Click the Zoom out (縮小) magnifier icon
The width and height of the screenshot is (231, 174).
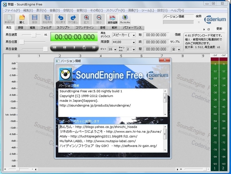pyautogui.click(x=99, y=19)
